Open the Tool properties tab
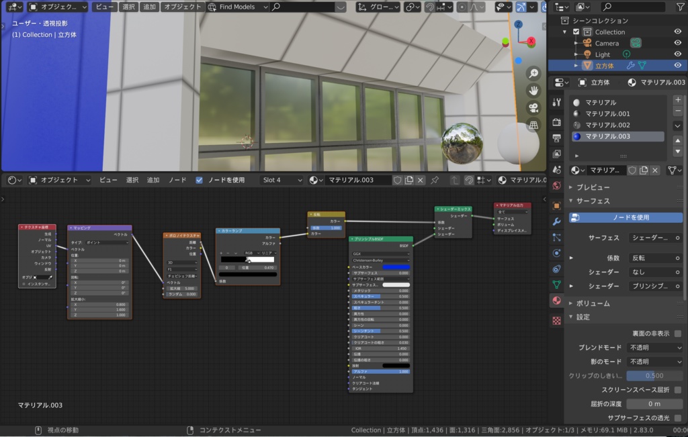 pyautogui.click(x=556, y=102)
